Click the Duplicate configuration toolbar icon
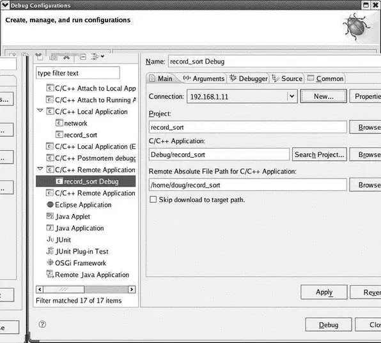 54,57
